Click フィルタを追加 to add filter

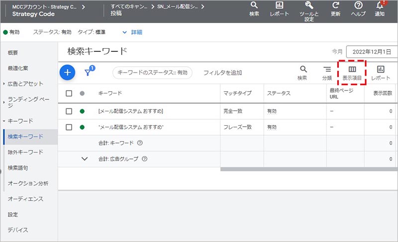(x=222, y=73)
